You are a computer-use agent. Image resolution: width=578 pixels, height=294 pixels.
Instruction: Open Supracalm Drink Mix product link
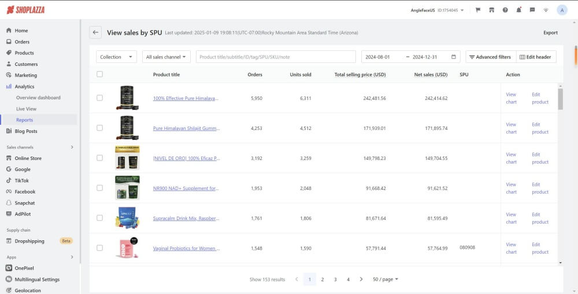186,218
